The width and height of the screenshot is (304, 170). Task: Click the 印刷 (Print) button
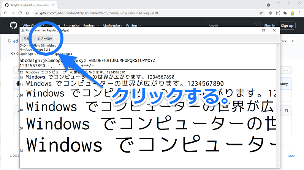(27, 39)
